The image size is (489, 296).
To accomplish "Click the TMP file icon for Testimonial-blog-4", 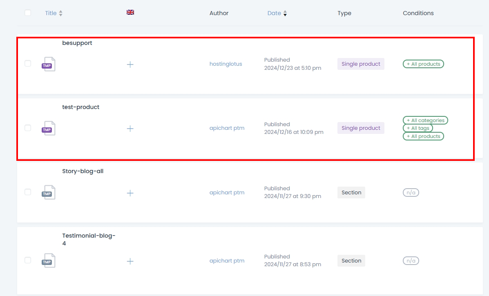I will click(49, 261).
